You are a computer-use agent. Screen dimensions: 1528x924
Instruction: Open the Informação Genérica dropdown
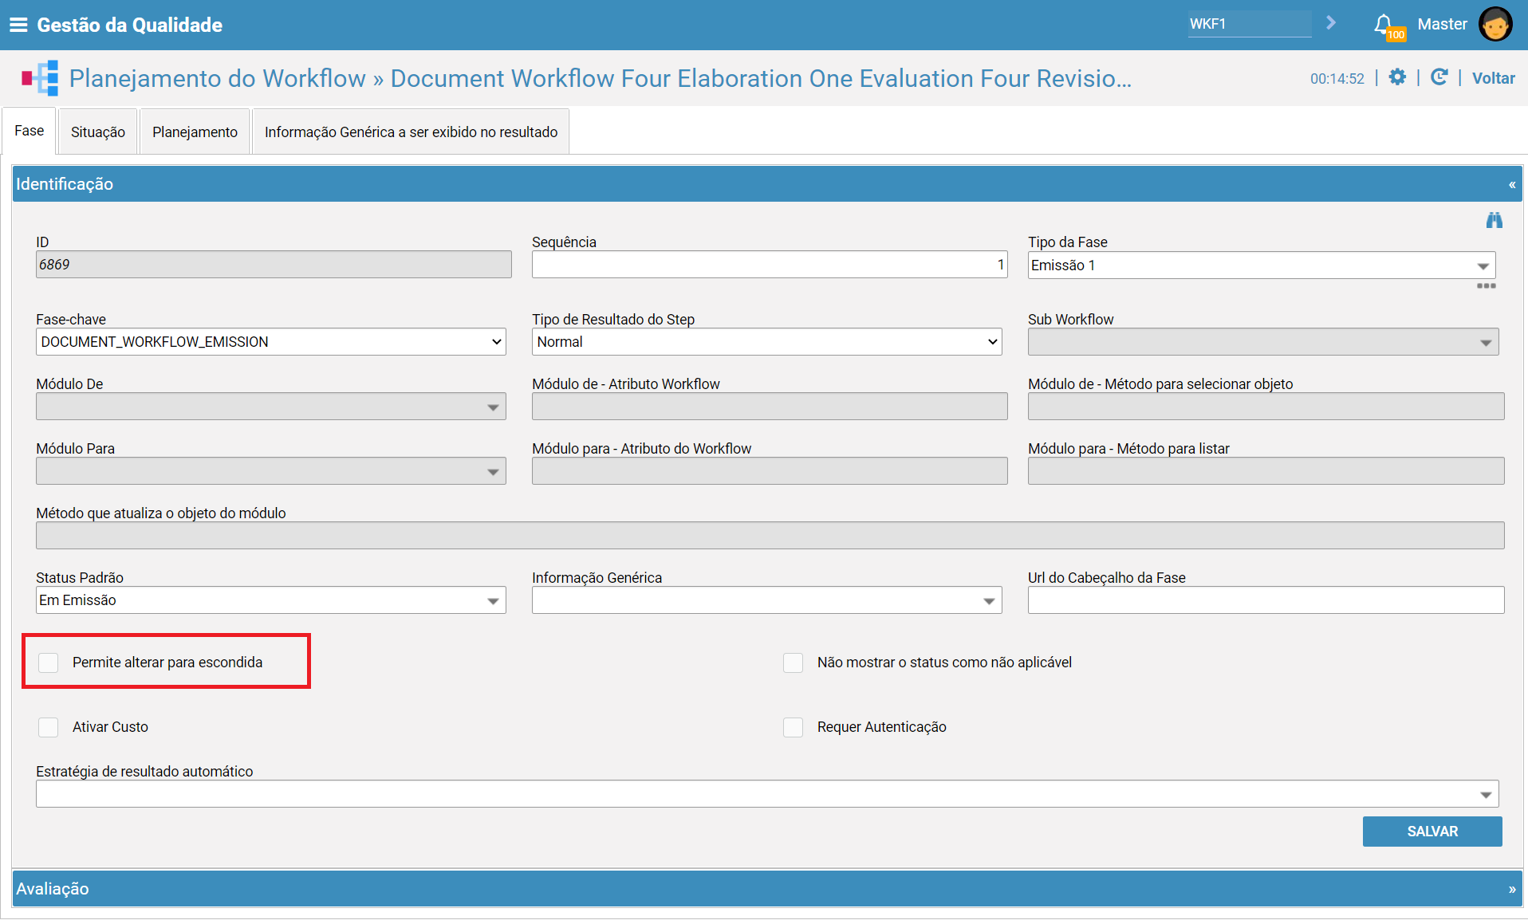pos(989,601)
